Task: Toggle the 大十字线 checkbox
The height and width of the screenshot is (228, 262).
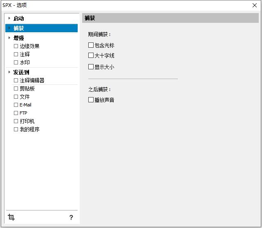Action: coord(91,55)
